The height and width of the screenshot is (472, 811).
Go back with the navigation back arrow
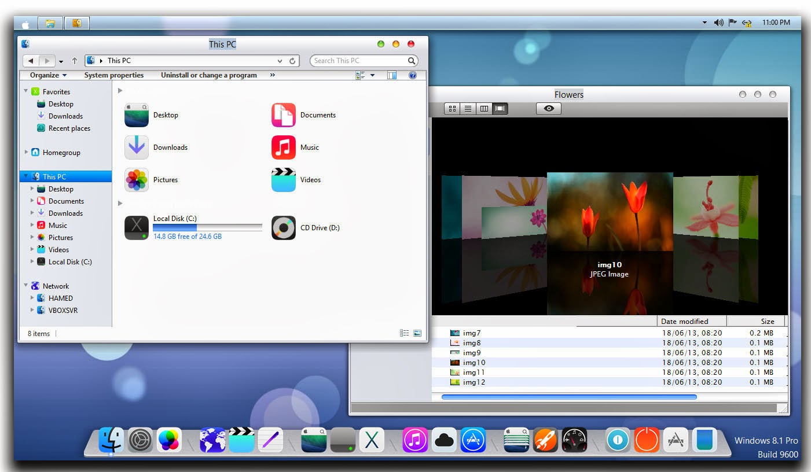tap(31, 61)
